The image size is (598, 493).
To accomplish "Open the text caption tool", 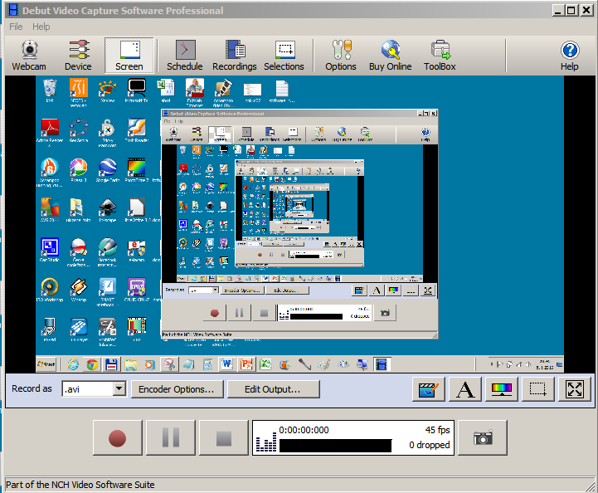I will point(465,389).
